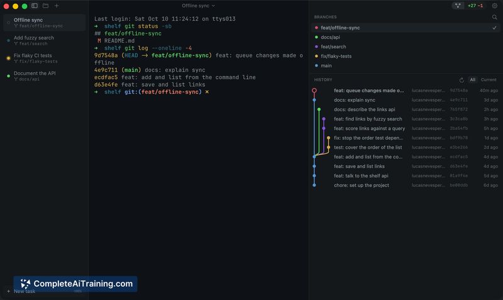Open the Fix flaky CI tests task

45,58
